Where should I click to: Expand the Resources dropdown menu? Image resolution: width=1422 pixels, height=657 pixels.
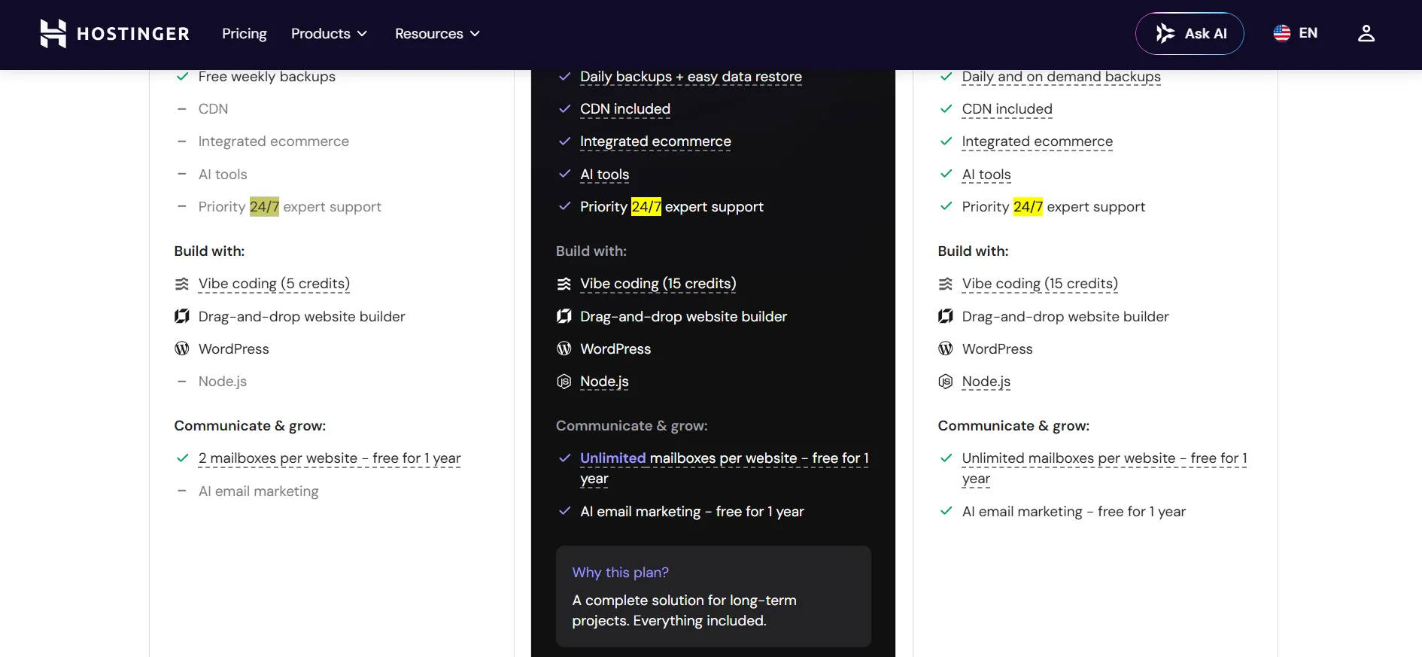tap(437, 34)
